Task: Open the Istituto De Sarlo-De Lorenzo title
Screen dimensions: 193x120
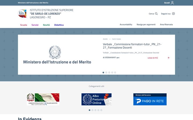Action: click(x=51, y=14)
